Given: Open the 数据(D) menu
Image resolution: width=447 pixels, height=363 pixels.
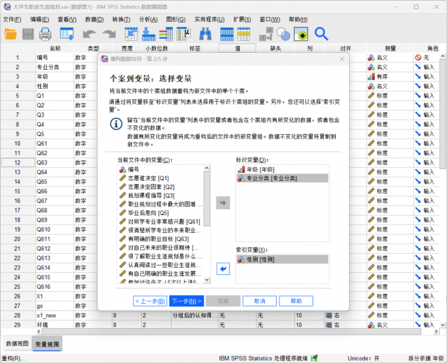Looking at the screenshot, I should pos(95,19).
